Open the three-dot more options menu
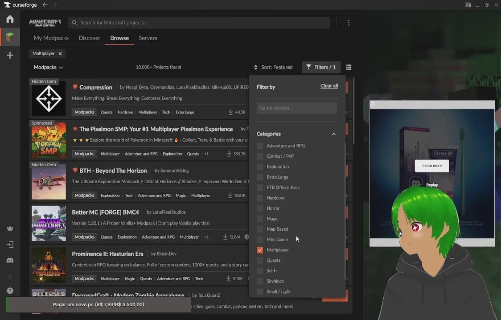This screenshot has height=320, width=501. tap(349, 23)
